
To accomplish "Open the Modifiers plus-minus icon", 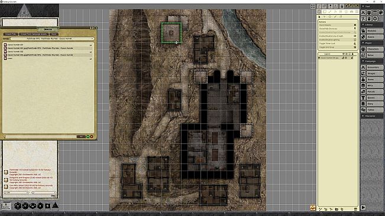I will pos(363,19).
